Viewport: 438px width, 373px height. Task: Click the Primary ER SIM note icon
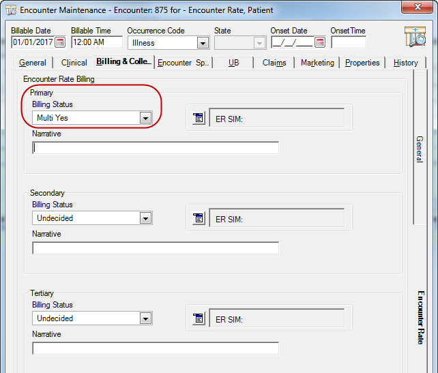point(199,118)
